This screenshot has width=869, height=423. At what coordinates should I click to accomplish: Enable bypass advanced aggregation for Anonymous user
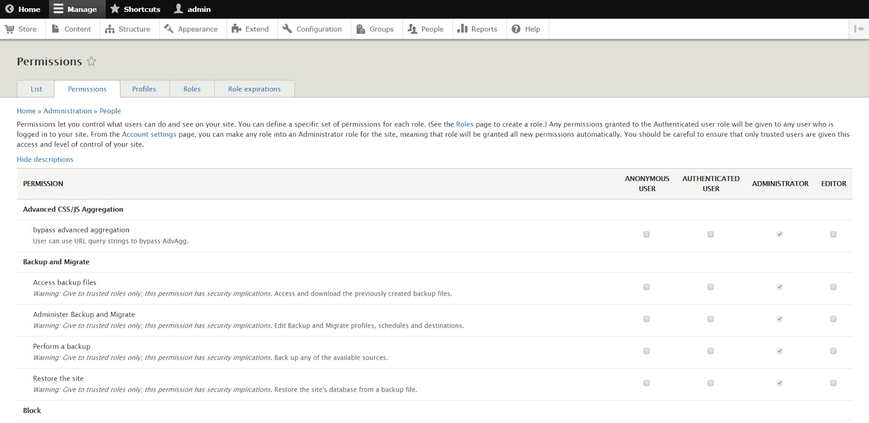tap(646, 234)
